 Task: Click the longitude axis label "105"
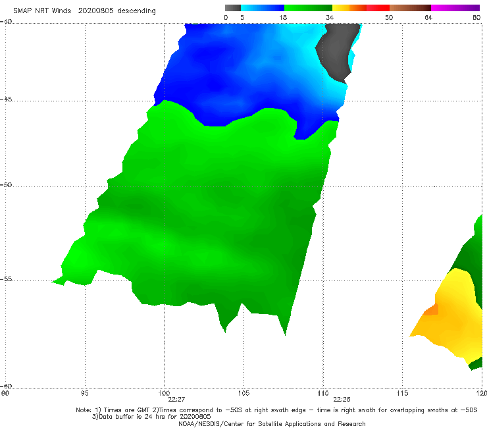[x=244, y=393]
